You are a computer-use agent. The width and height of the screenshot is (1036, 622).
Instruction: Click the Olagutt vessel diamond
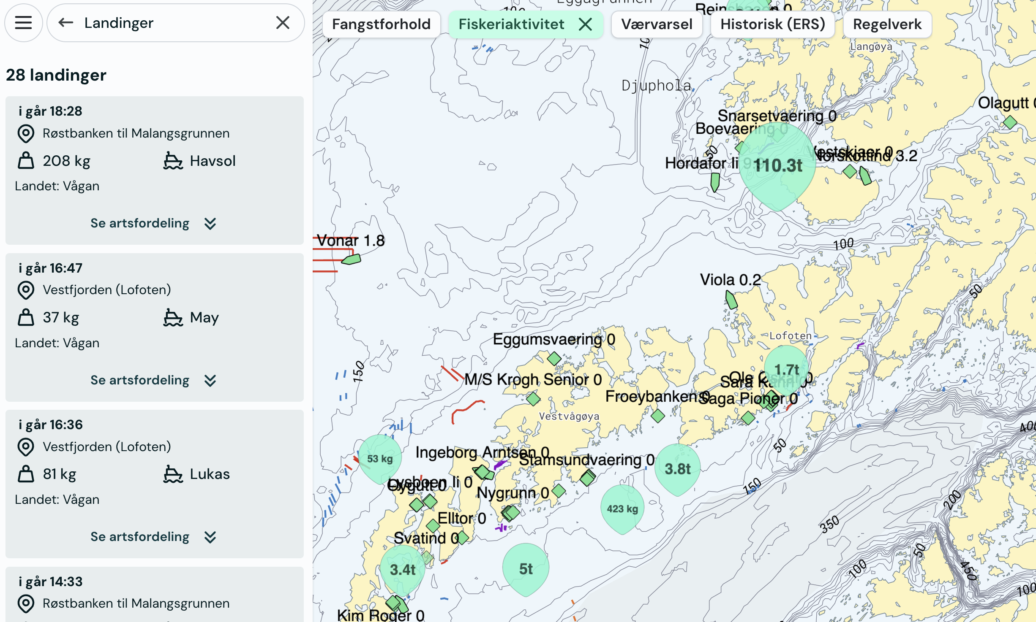coord(1010,122)
